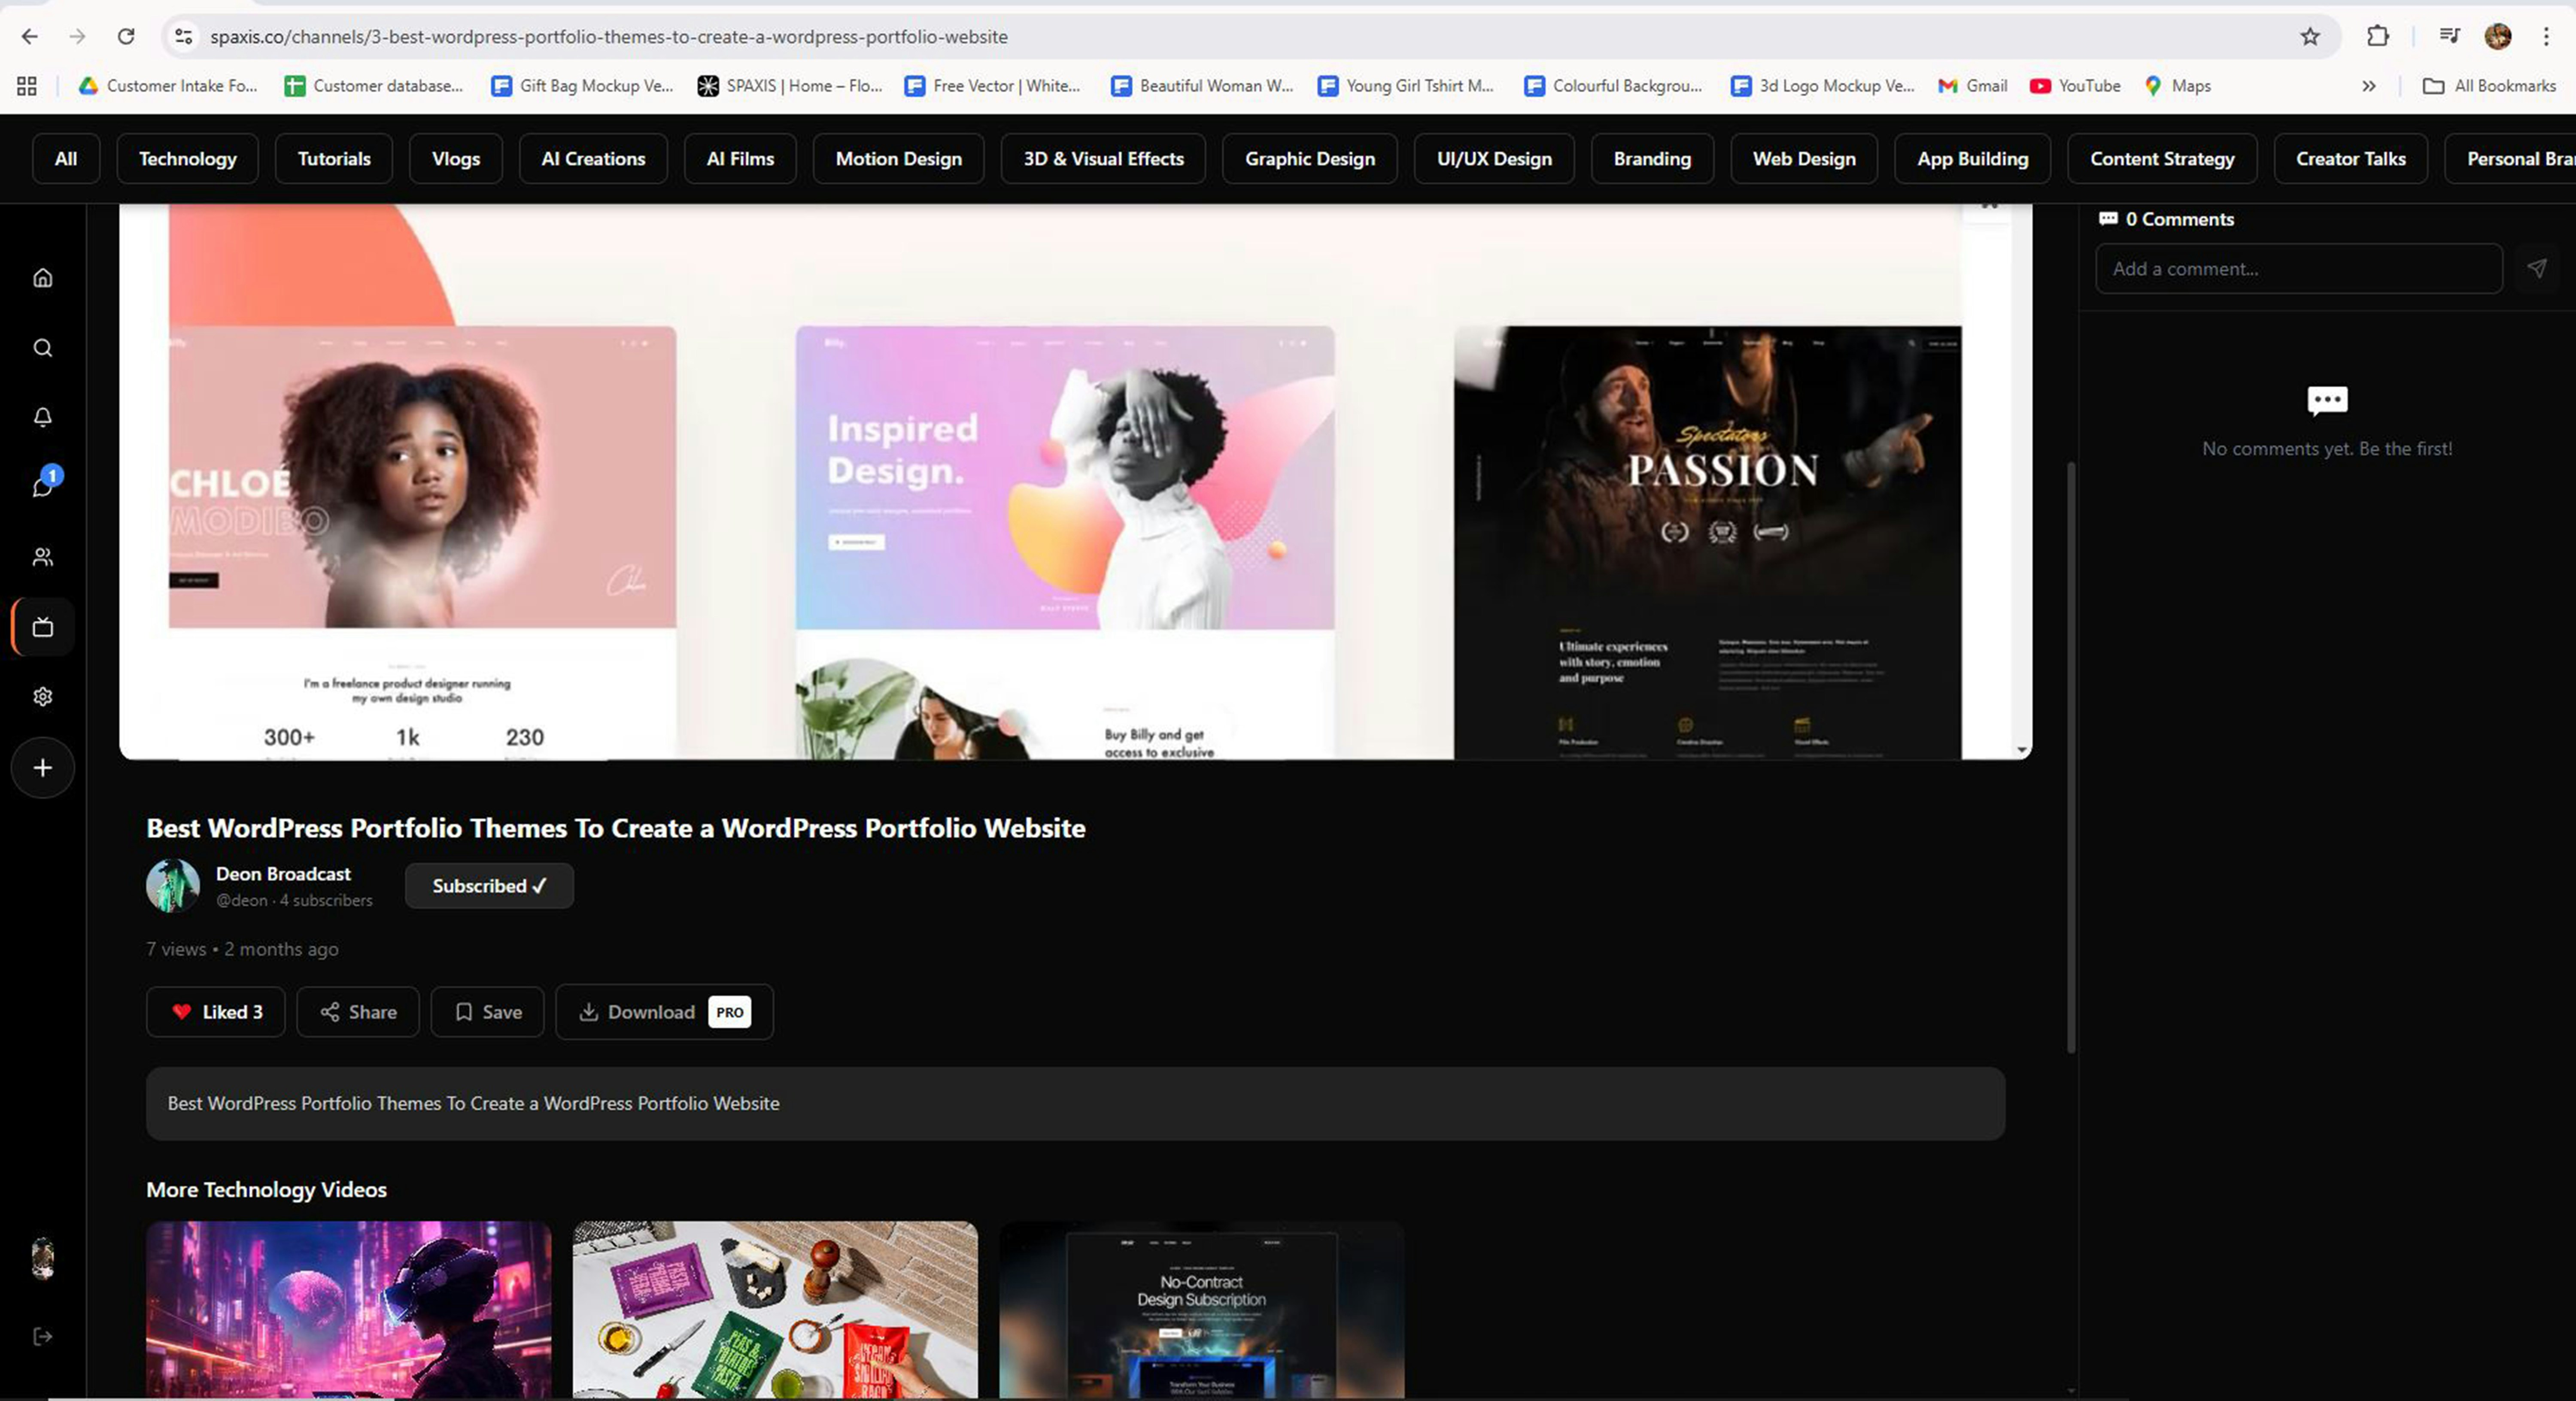This screenshot has height=1401, width=2576.
Task: Open the search icon in the sidebar
Action: (42, 348)
